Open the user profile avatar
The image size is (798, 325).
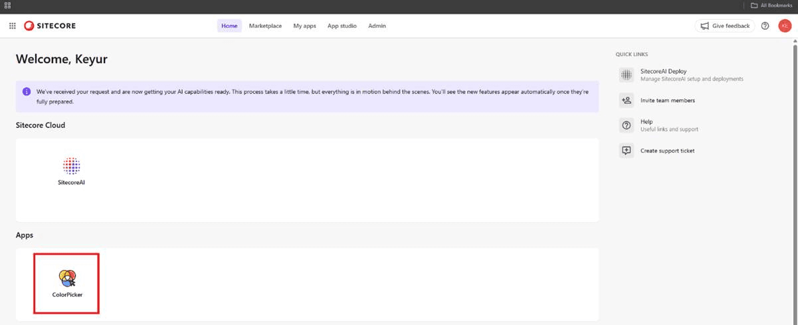click(x=785, y=26)
